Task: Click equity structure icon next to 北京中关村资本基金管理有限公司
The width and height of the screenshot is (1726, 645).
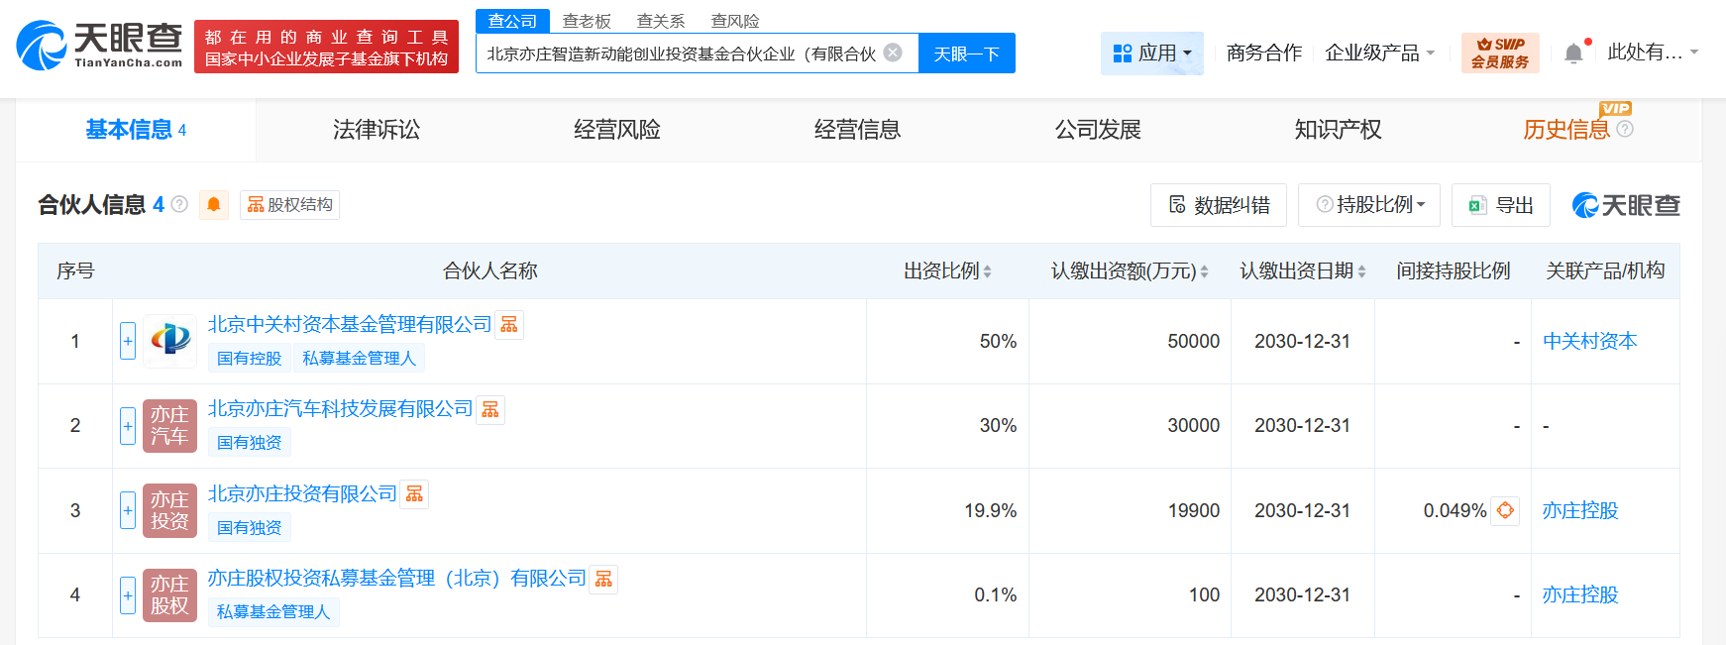Action: [x=509, y=325]
